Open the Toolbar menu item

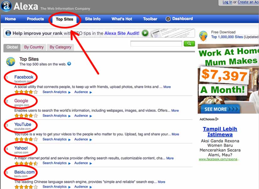[150, 19]
